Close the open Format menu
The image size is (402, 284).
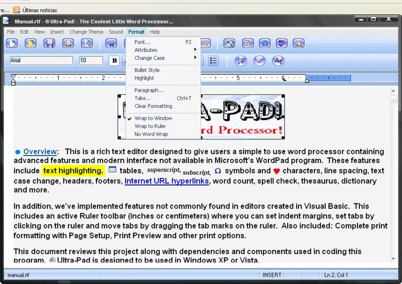pyautogui.click(x=136, y=32)
